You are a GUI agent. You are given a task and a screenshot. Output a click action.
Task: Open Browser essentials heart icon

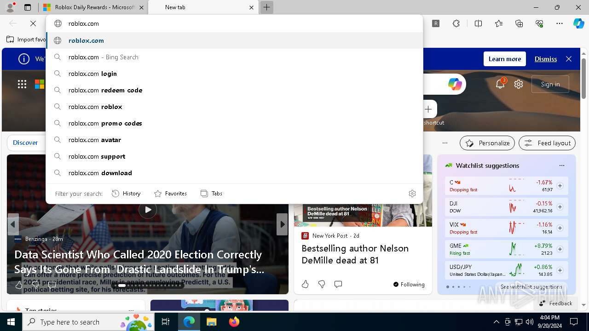(539, 23)
